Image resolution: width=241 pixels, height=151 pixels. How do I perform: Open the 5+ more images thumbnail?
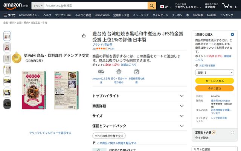7,104
